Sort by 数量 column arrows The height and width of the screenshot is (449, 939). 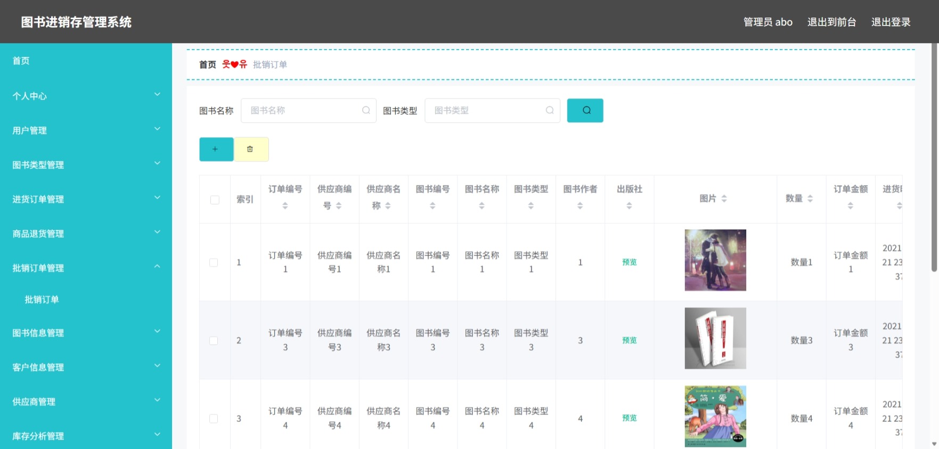(810, 198)
